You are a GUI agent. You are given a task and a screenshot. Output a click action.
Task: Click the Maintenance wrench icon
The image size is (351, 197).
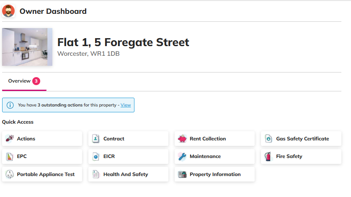click(182, 157)
